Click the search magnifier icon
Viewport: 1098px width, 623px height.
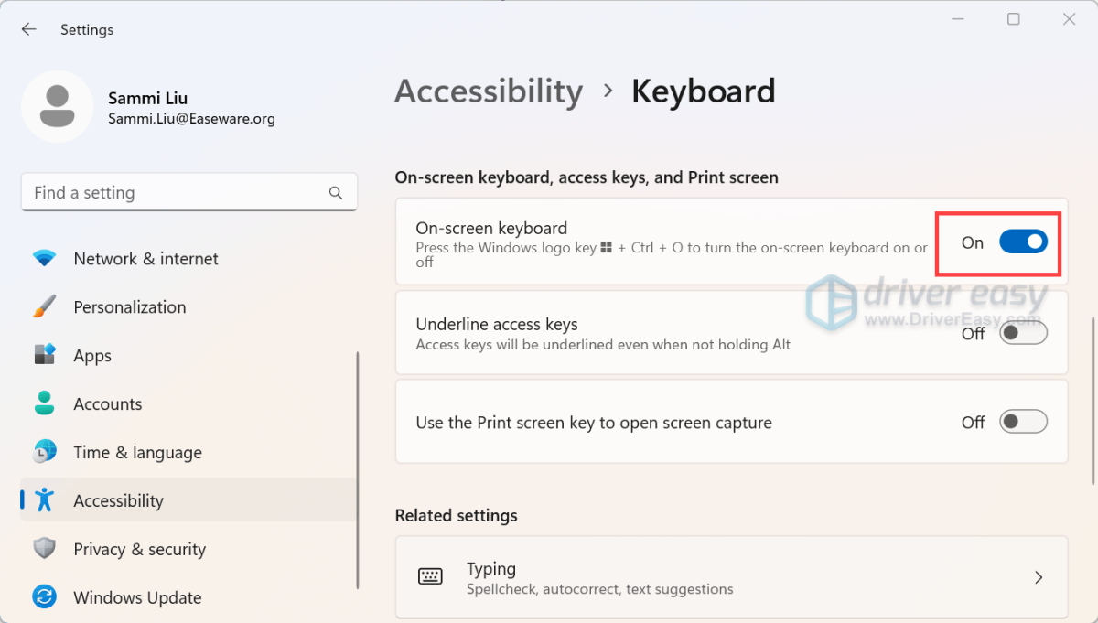pos(336,193)
